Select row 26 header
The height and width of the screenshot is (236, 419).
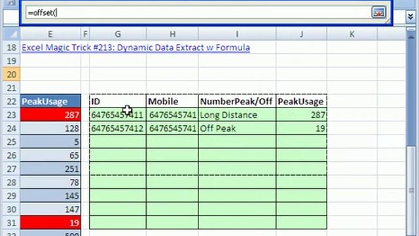point(11,155)
